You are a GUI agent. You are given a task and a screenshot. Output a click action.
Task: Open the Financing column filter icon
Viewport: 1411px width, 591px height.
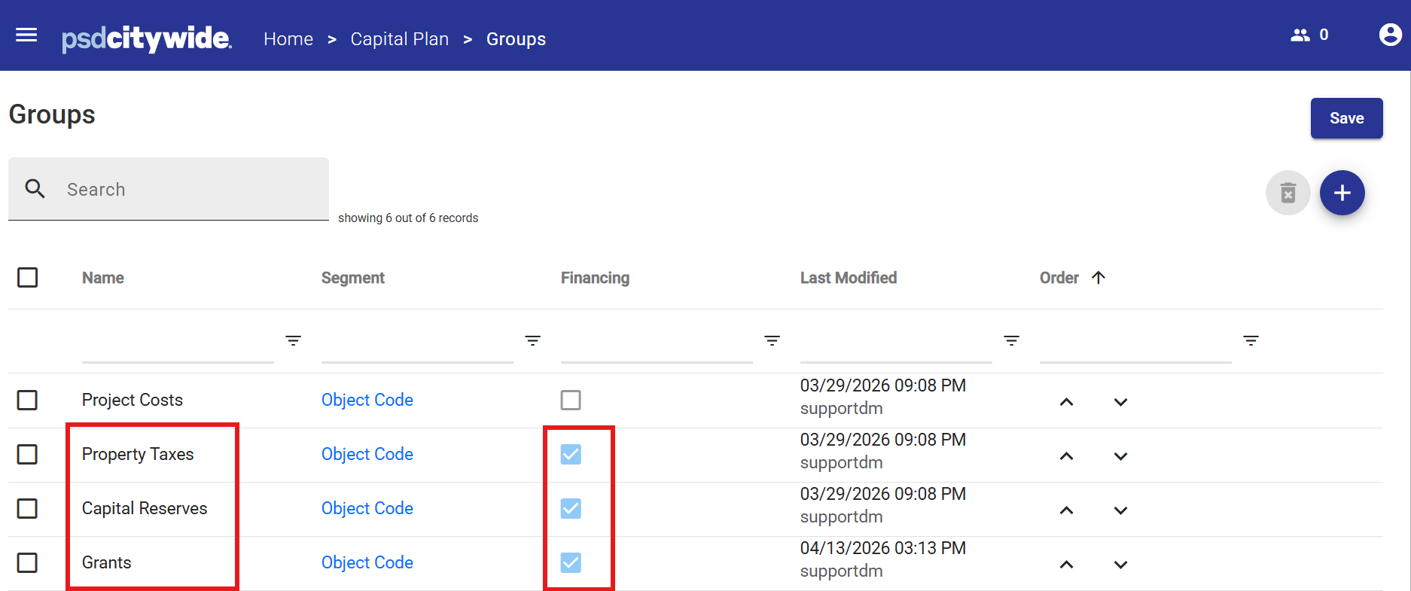pyautogui.click(x=773, y=341)
